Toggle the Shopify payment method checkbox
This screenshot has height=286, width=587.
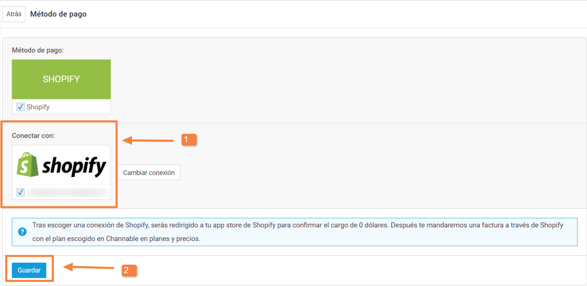pyautogui.click(x=21, y=107)
